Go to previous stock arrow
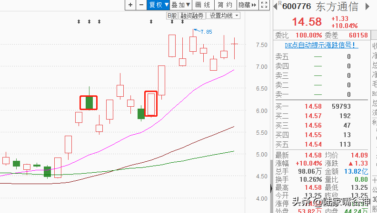 275,7
